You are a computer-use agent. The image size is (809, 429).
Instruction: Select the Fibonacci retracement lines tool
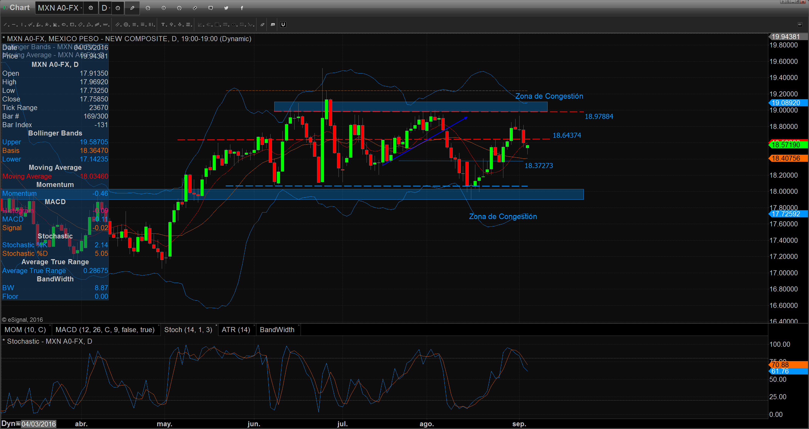134,24
